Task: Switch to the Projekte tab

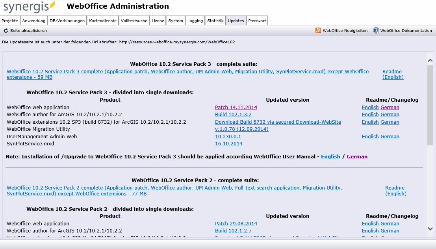Action: (x=10, y=20)
